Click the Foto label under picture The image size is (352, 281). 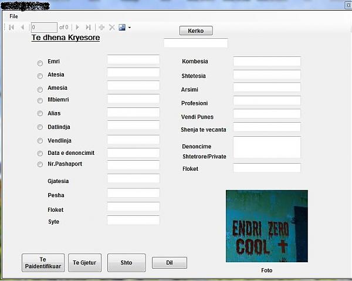coord(267,270)
